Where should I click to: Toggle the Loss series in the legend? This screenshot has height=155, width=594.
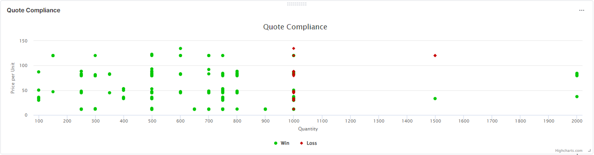pos(308,143)
